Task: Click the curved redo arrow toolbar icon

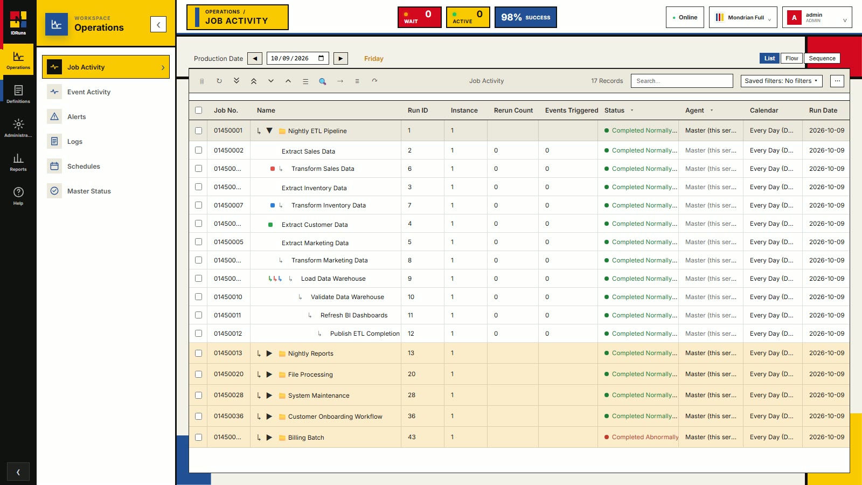Action: pyautogui.click(x=374, y=81)
